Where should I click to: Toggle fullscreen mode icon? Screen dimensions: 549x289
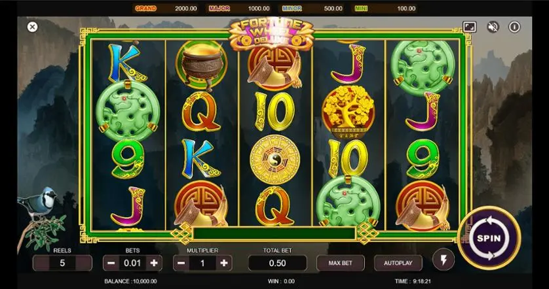469,27
